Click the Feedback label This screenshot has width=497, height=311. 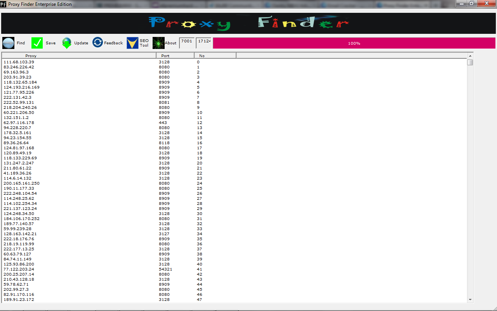point(113,43)
